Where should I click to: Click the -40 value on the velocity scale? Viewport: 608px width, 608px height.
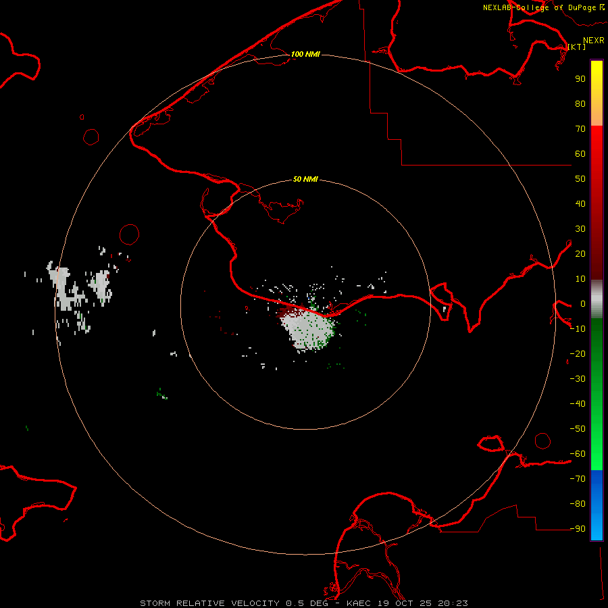tap(578, 404)
